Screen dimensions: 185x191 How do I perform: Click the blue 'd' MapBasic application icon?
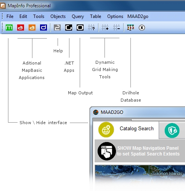coord(43,28)
